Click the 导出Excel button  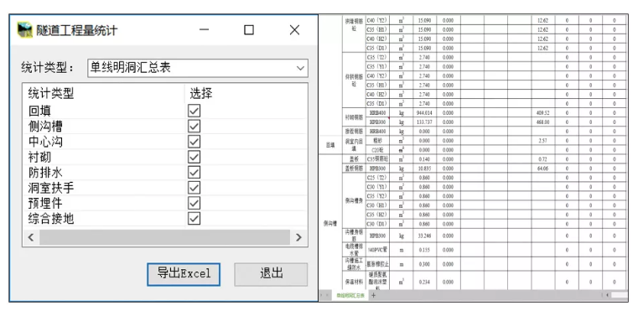(x=184, y=274)
